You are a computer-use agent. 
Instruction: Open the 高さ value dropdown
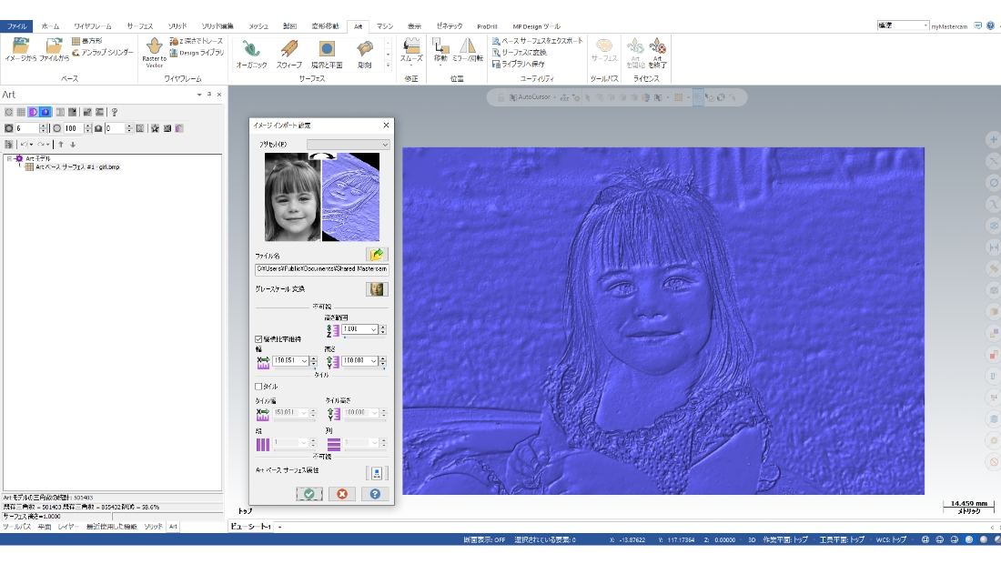click(x=373, y=361)
